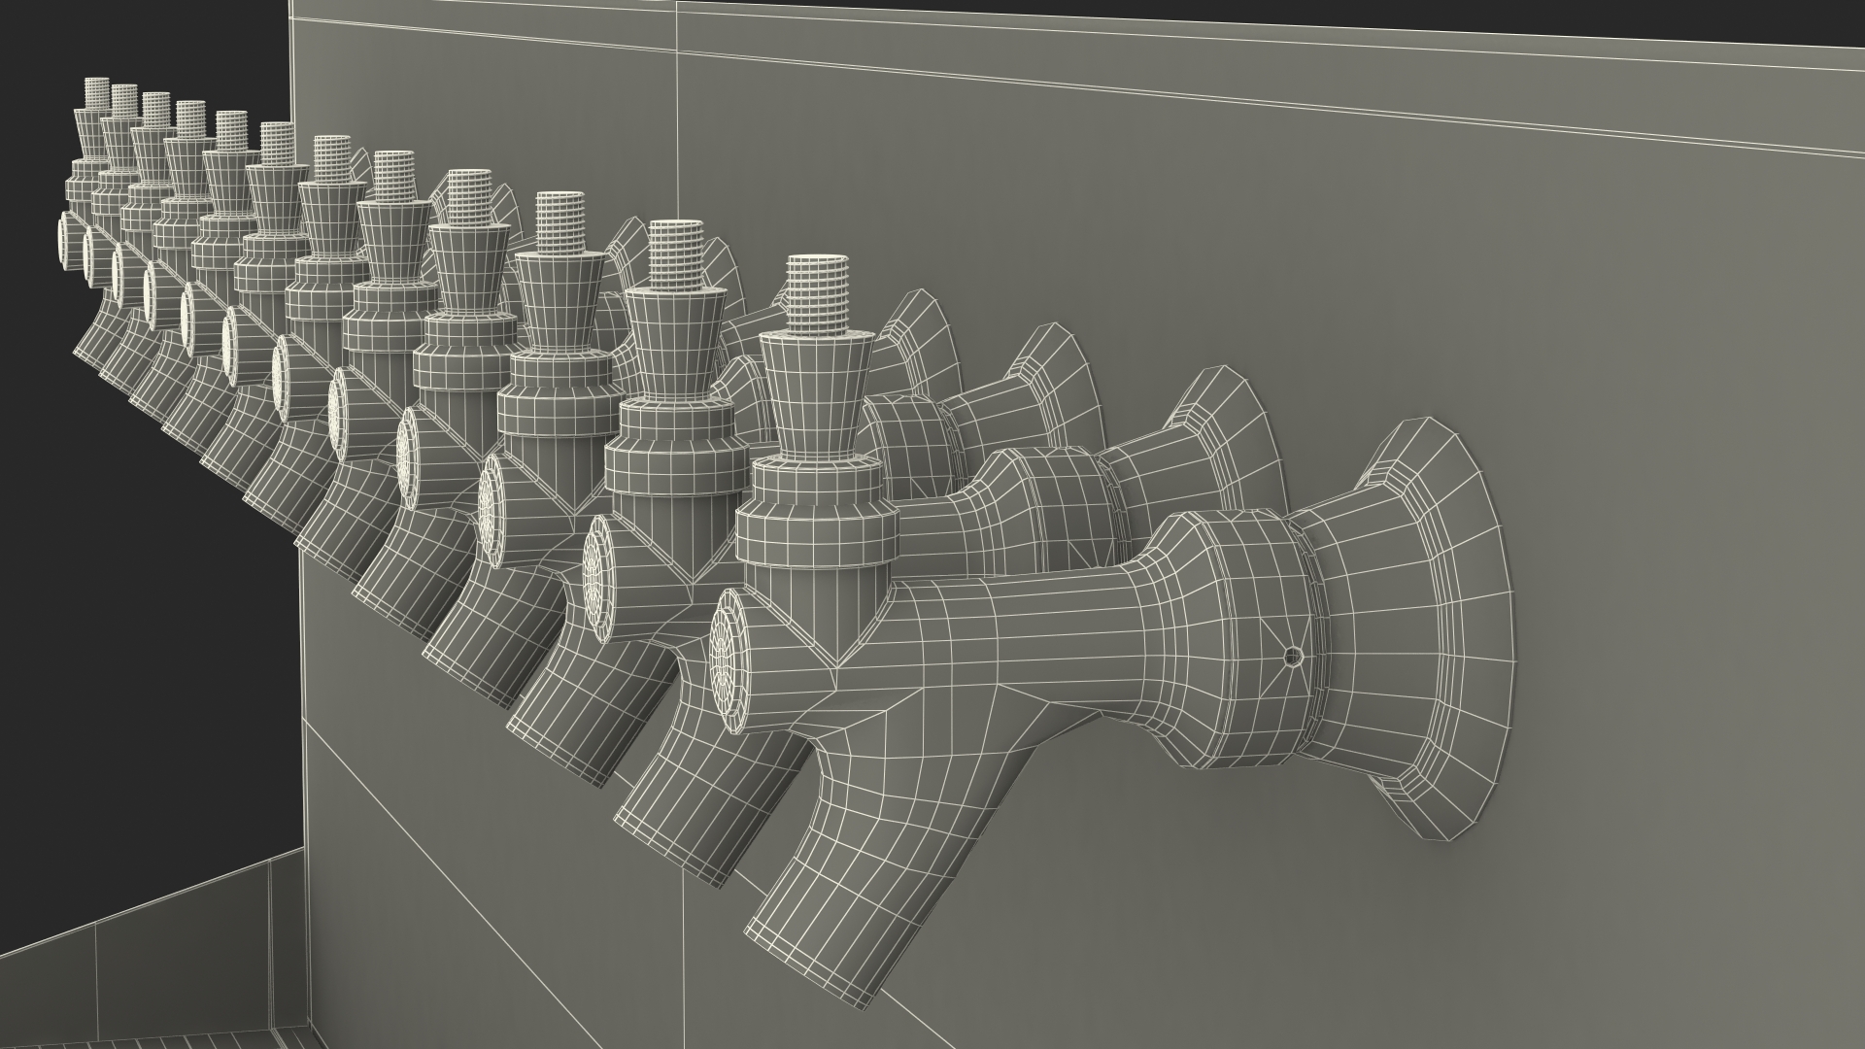The width and height of the screenshot is (1865, 1049).
Task: Click the small hole on the nearest tap collar
Action: [x=1291, y=657]
